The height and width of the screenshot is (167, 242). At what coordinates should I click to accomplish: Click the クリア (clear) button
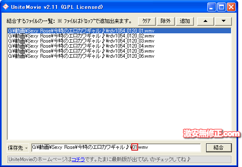[x=147, y=21]
